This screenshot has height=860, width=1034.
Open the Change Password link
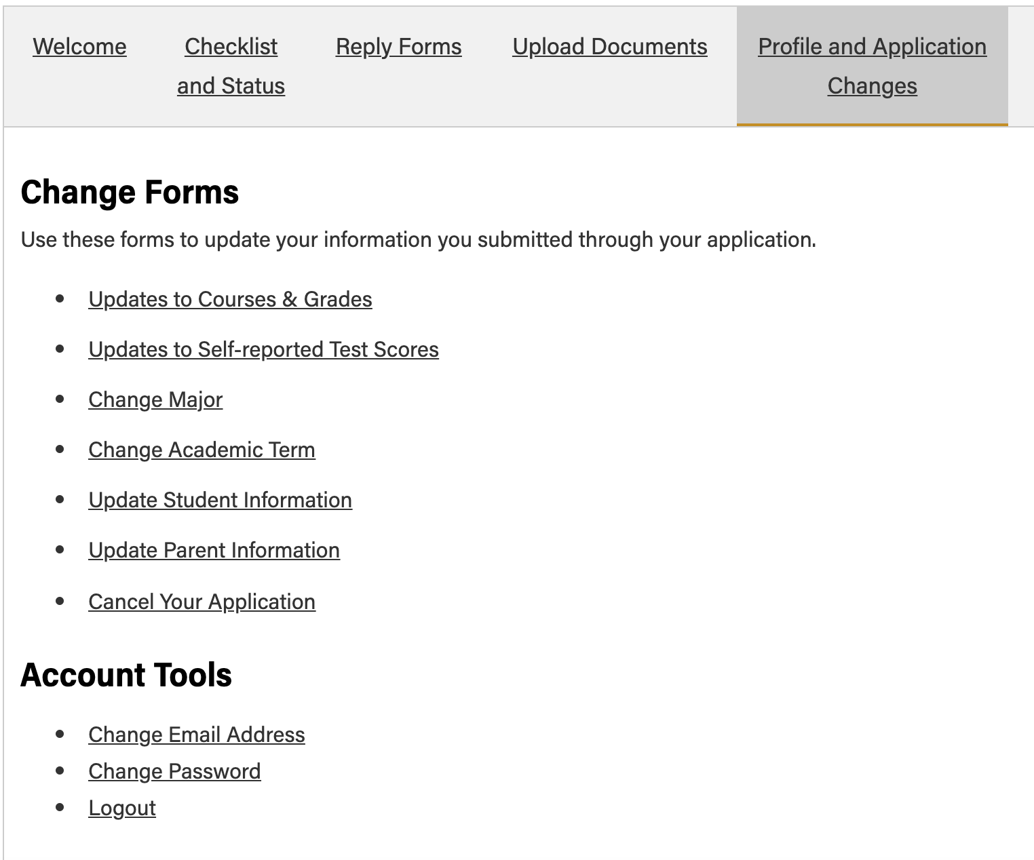tap(174, 771)
